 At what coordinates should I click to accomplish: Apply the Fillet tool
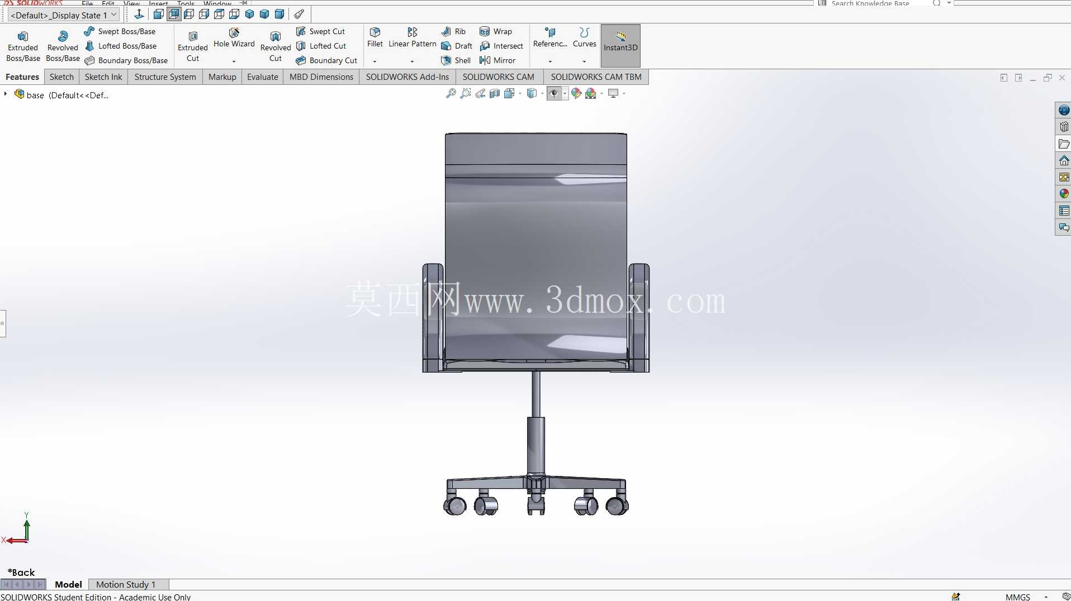coord(375,38)
